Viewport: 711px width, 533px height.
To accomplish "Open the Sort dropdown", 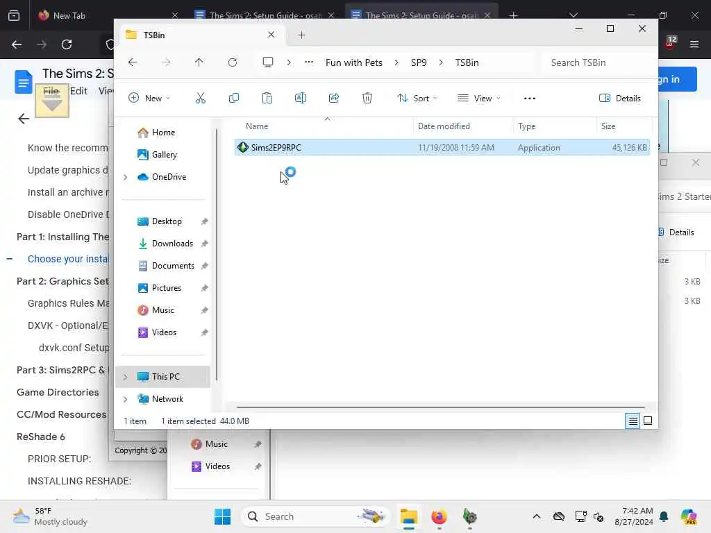I will pos(417,99).
